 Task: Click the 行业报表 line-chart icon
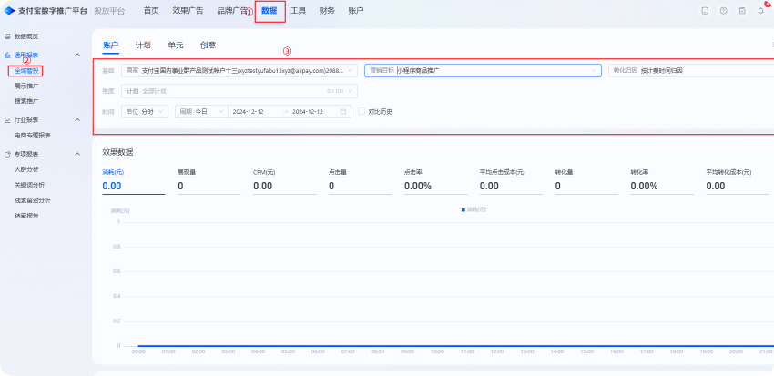pyautogui.click(x=7, y=120)
